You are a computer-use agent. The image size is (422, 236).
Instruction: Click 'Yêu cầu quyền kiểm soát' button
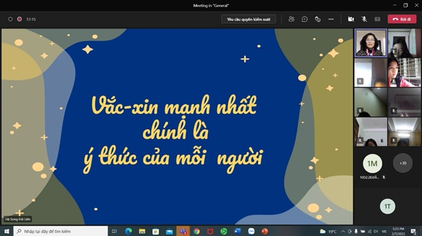[249, 19]
